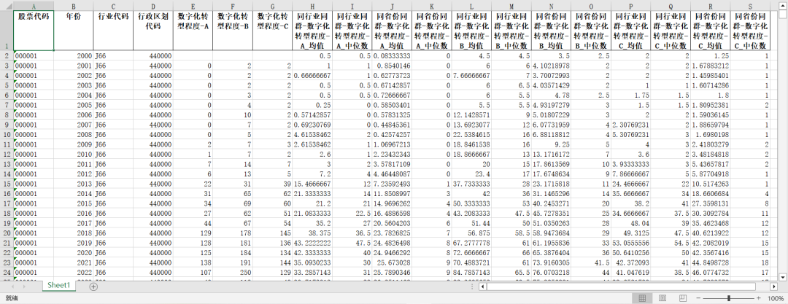Click the 100% zoom level
This screenshot has height=304, width=788.
point(776,298)
